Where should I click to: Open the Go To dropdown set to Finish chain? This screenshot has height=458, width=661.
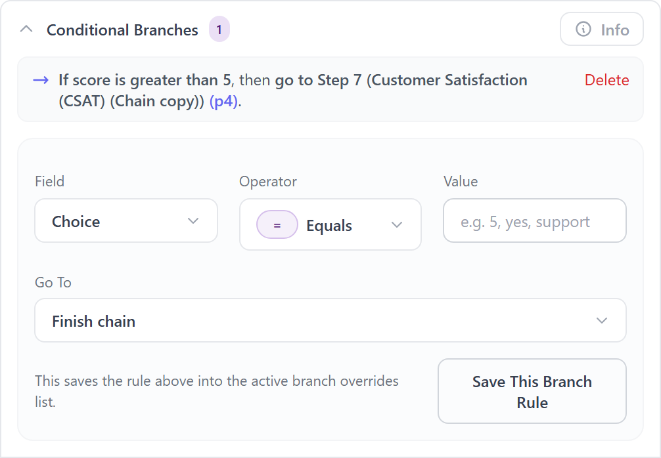[330, 321]
